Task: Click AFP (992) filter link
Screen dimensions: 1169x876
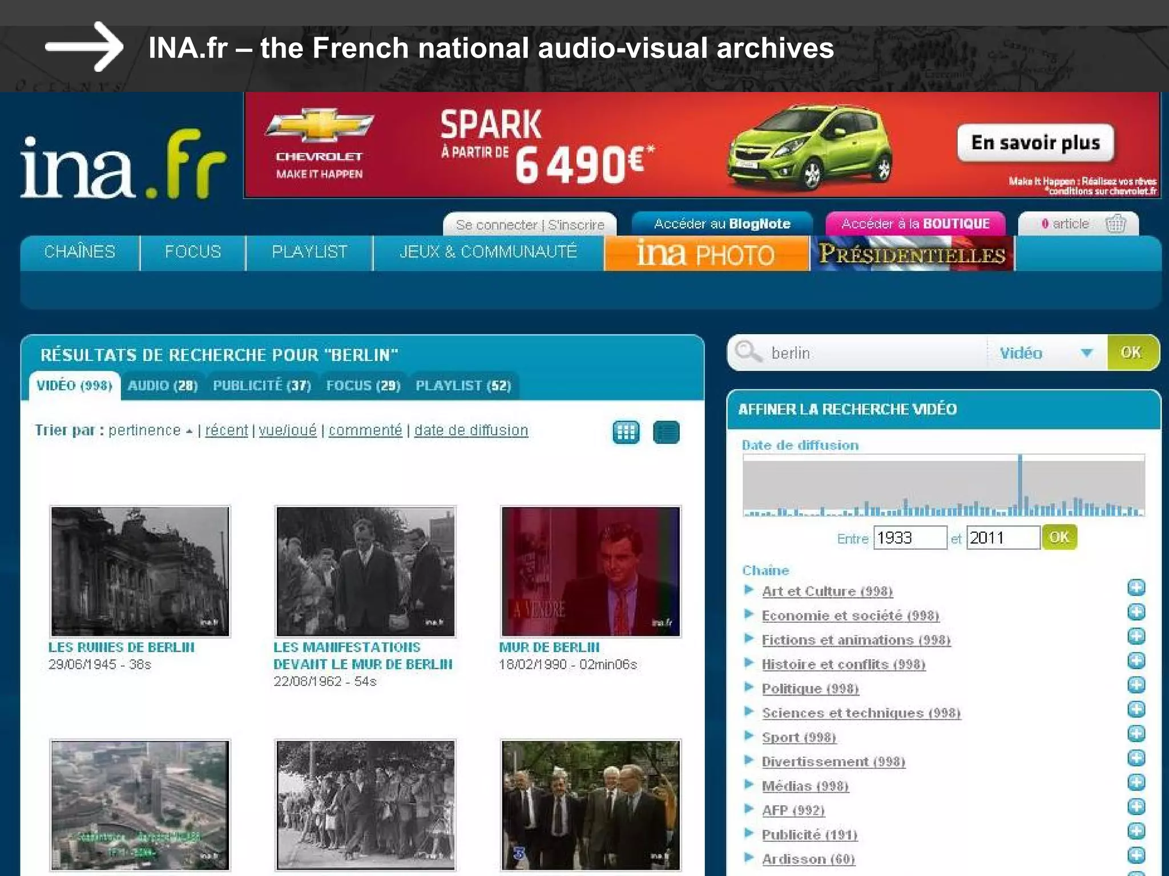Action: [x=793, y=811]
